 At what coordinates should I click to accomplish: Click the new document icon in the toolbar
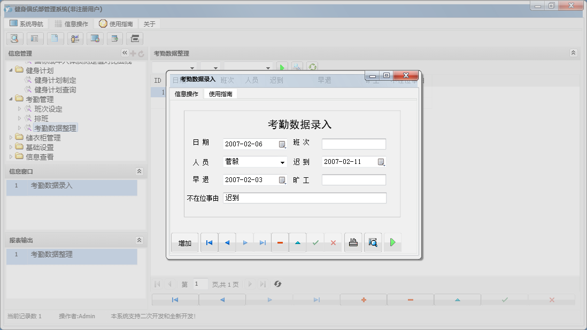[x=55, y=38]
